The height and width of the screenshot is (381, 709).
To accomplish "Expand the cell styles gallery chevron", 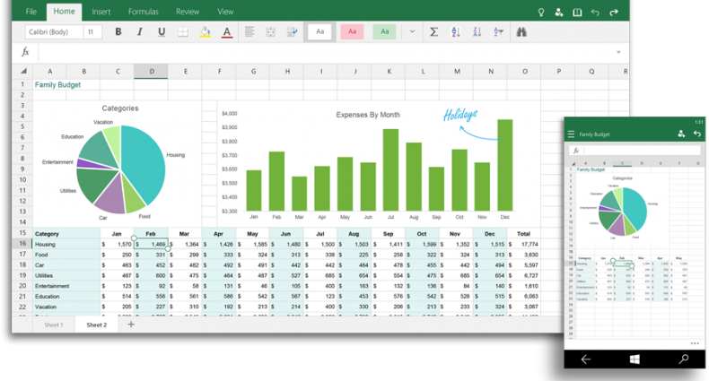I will tap(412, 32).
